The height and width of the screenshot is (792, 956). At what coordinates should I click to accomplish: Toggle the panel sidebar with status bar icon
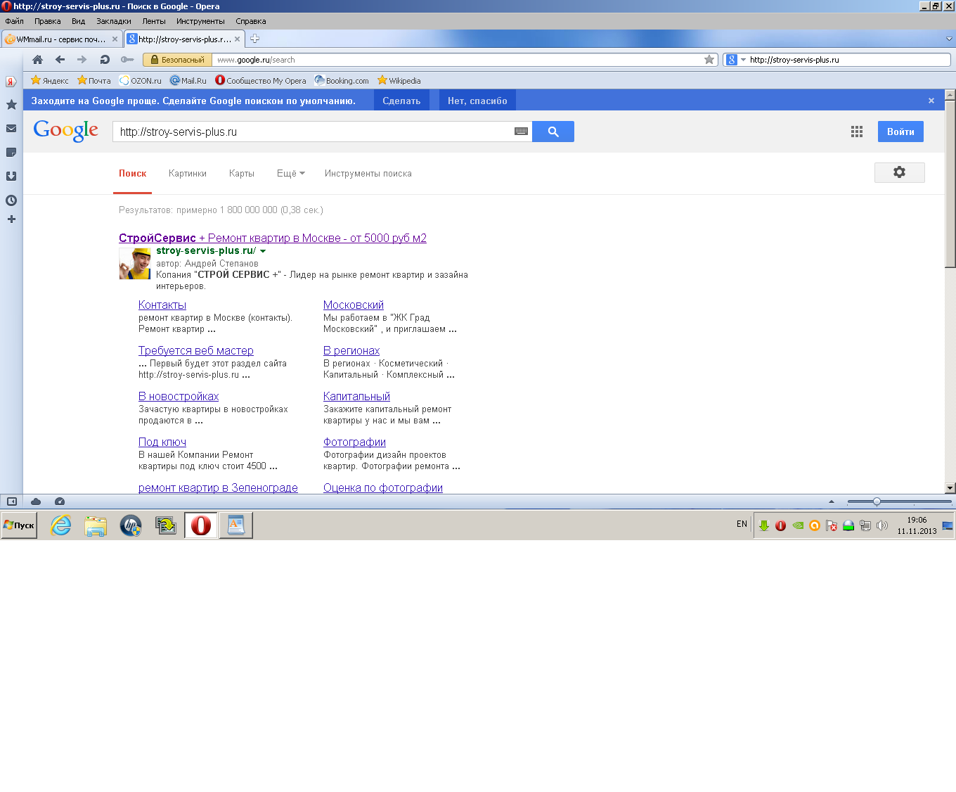click(x=12, y=502)
